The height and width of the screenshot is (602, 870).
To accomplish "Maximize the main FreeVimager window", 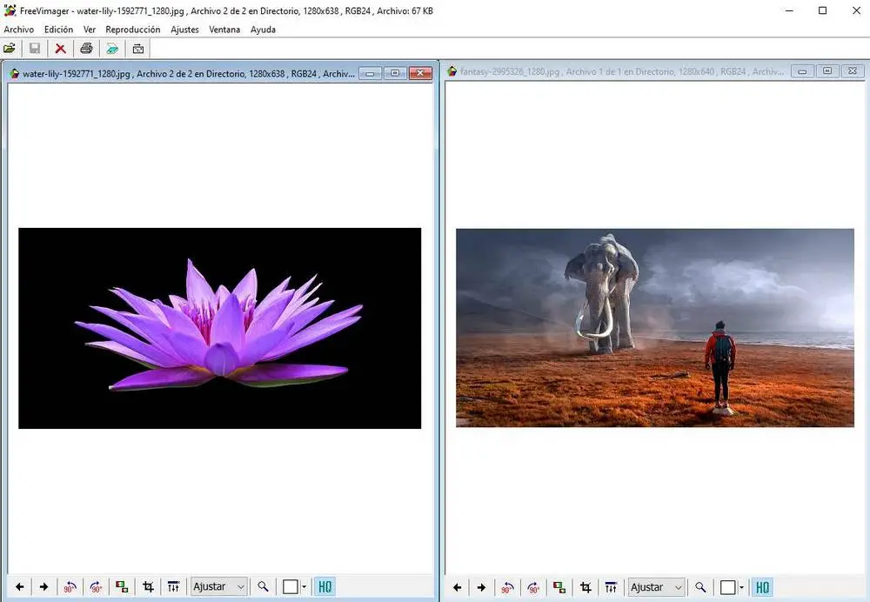I will (x=823, y=10).
